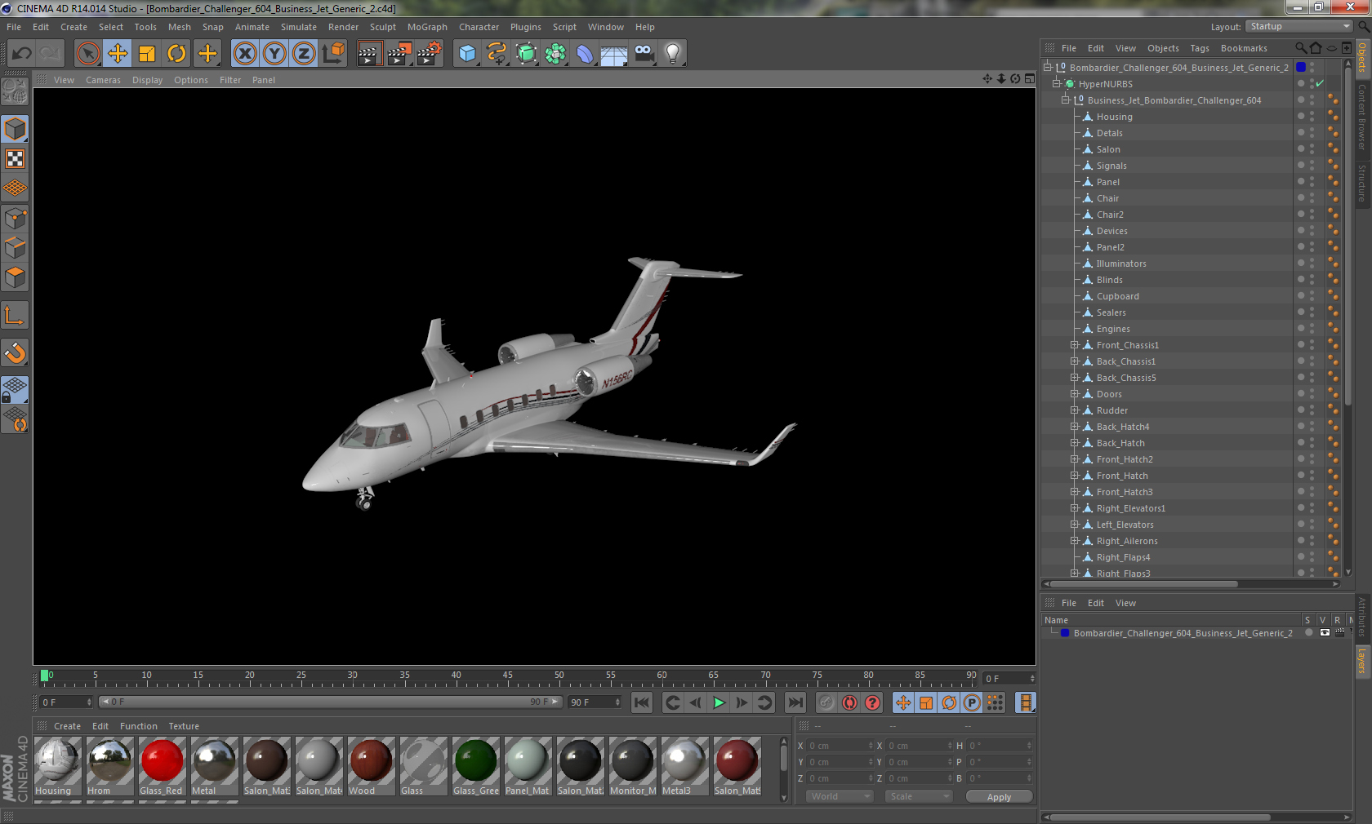The image size is (1372, 824).
Task: Toggle layer view eye icon
Action: tap(1325, 633)
